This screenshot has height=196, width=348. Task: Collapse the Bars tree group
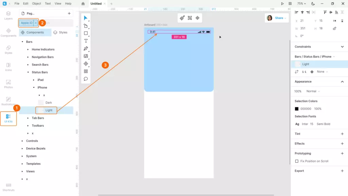pos(22,42)
